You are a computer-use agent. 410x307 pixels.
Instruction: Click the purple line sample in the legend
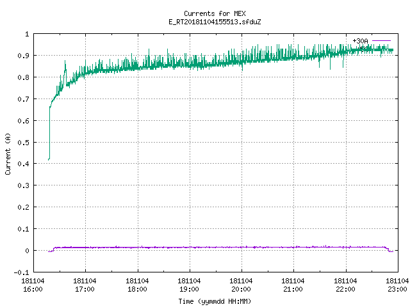click(x=381, y=41)
